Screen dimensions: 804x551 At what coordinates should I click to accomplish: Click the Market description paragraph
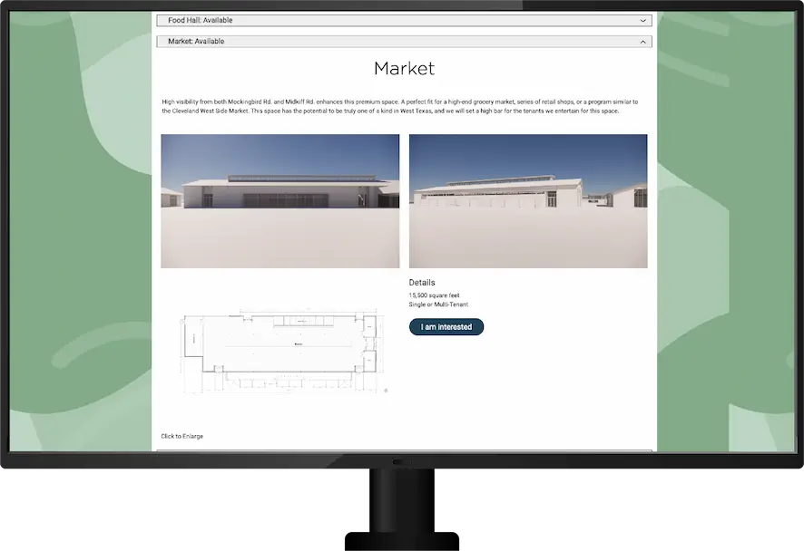399,107
